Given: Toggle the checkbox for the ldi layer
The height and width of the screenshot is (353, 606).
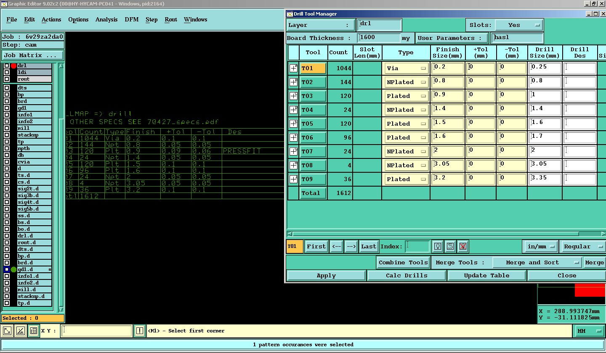Looking at the screenshot, I should pos(7,73).
